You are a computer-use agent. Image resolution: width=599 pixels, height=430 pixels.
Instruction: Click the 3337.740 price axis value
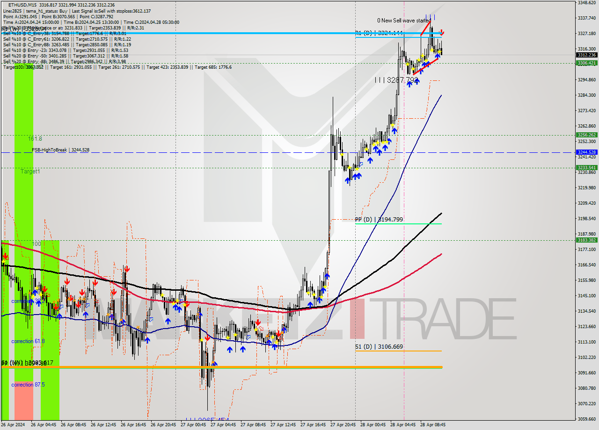(586, 18)
